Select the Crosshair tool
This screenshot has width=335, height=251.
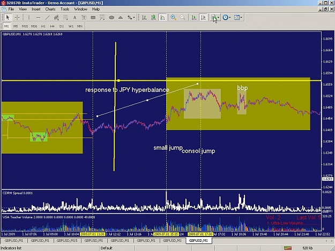[17, 17]
